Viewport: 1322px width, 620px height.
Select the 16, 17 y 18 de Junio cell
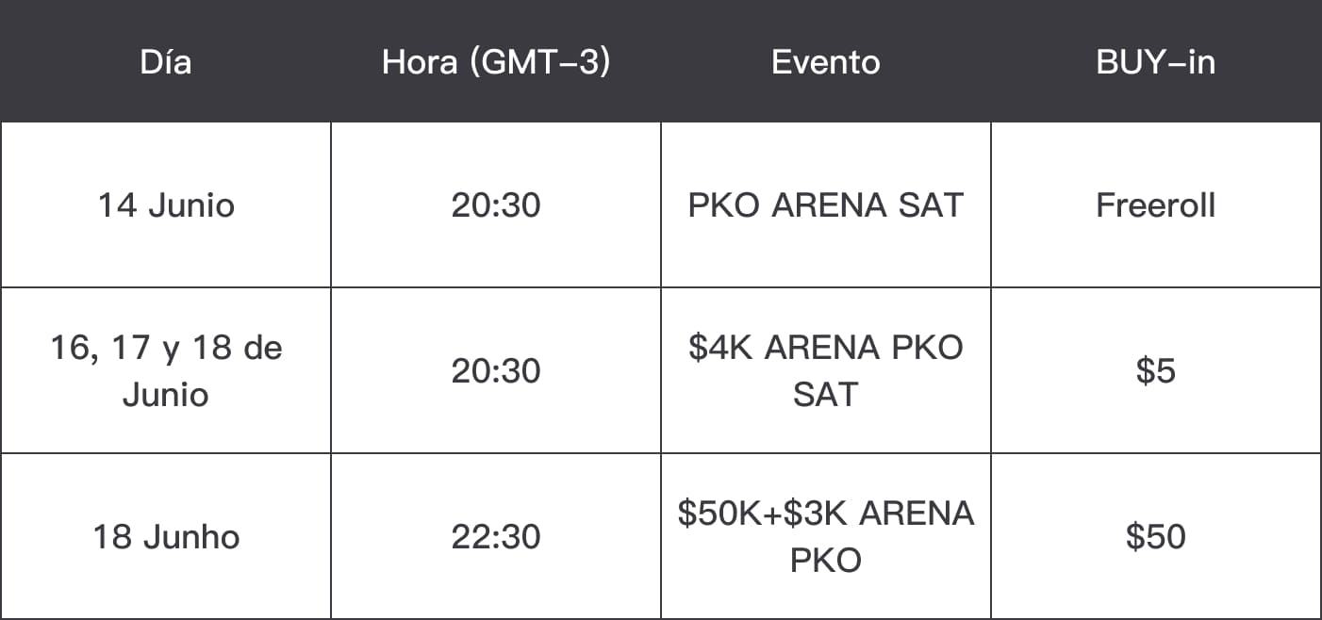tap(166, 371)
